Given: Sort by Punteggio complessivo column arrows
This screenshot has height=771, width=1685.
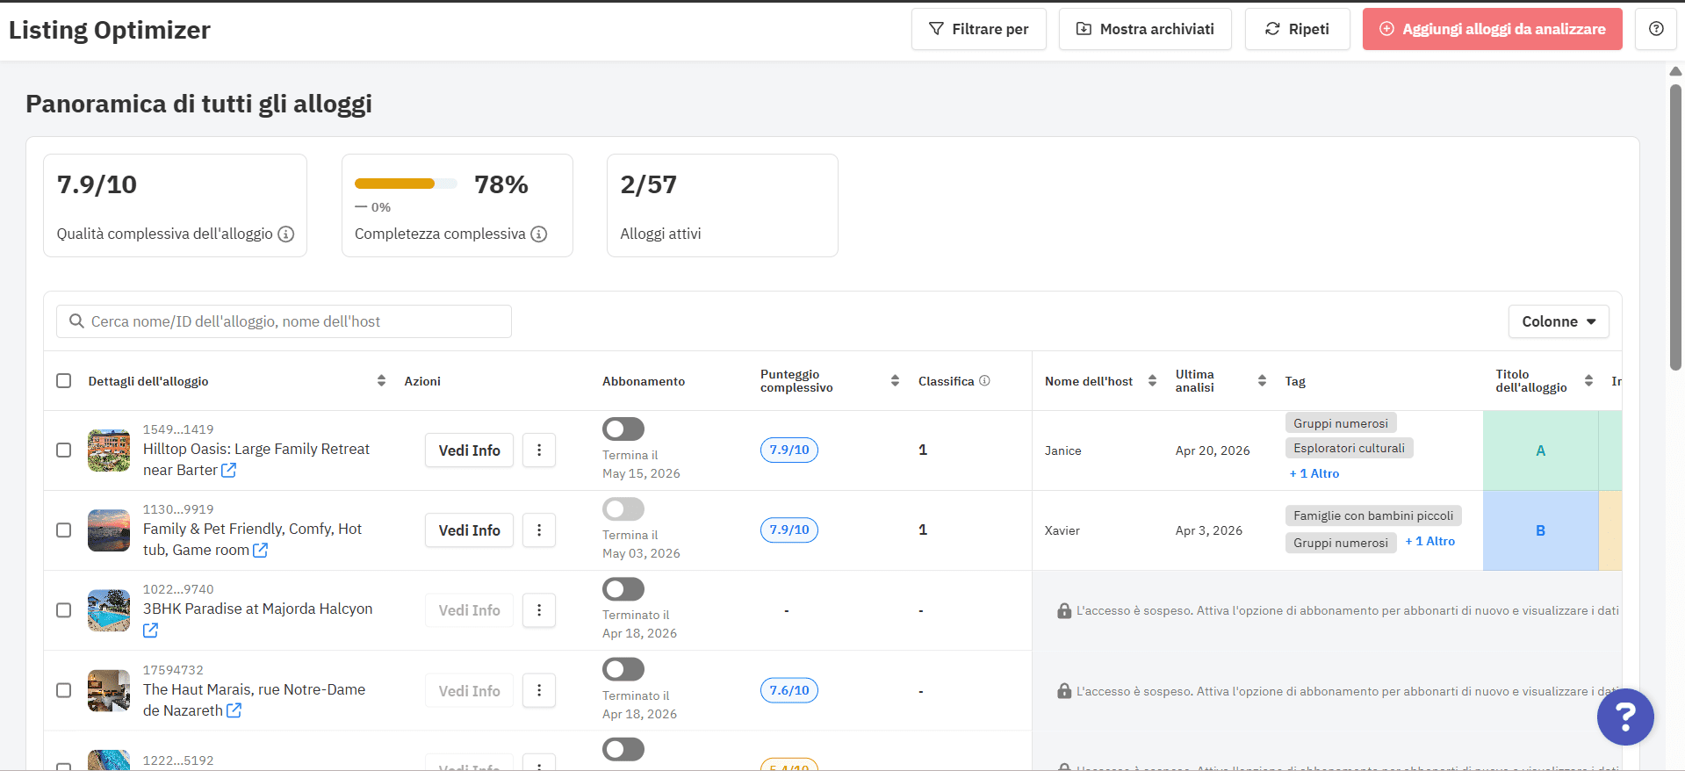Looking at the screenshot, I should pyautogui.click(x=895, y=380).
